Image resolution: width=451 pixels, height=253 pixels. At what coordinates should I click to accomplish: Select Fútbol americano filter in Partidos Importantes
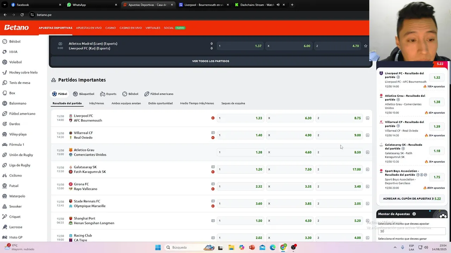[159, 94]
